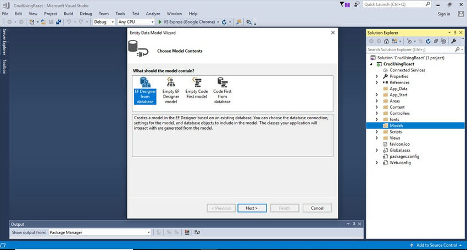This screenshot has width=467, height=250.
Task: Start IIS Express (Google Chrome) debugging
Action: coord(186,22)
